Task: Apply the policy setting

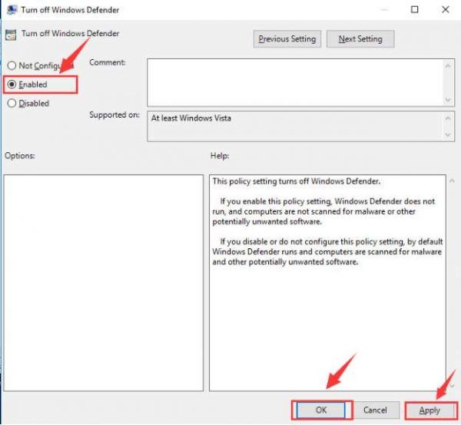Action: click(x=429, y=410)
